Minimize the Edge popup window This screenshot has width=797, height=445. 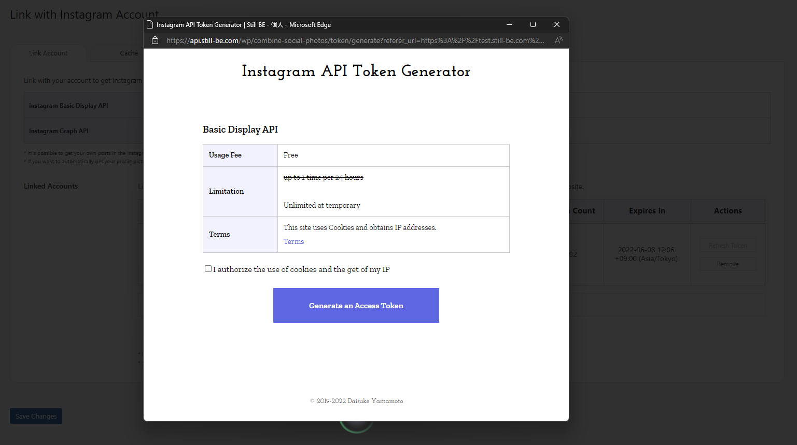(509, 24)
